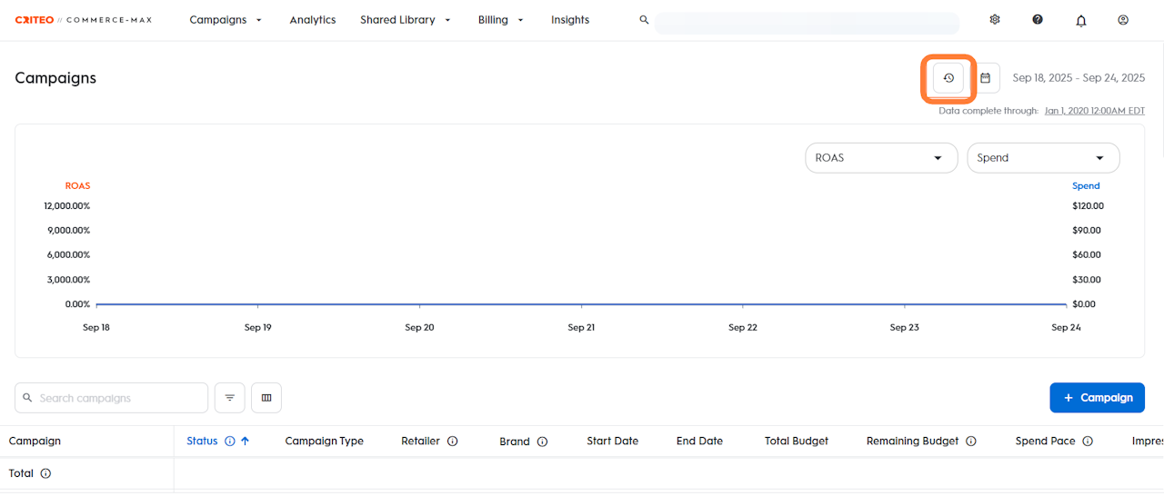Sort by Status column arrow
1164x496 pixels.
pyautogui.click(x=245, y=441)
